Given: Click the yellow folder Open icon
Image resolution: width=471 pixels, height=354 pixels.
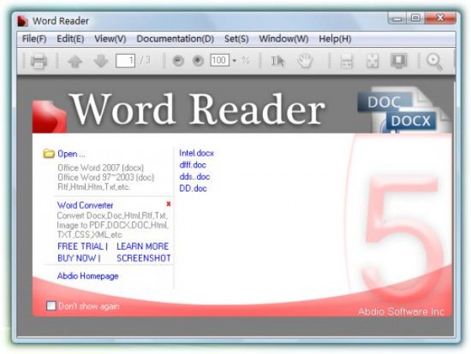Looking at the screenshot, I should 49,153.
